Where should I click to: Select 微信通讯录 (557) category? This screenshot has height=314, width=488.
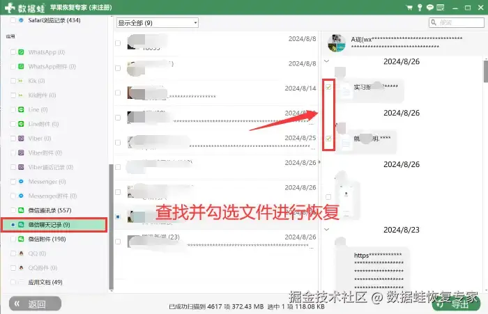tap(49, 210)
